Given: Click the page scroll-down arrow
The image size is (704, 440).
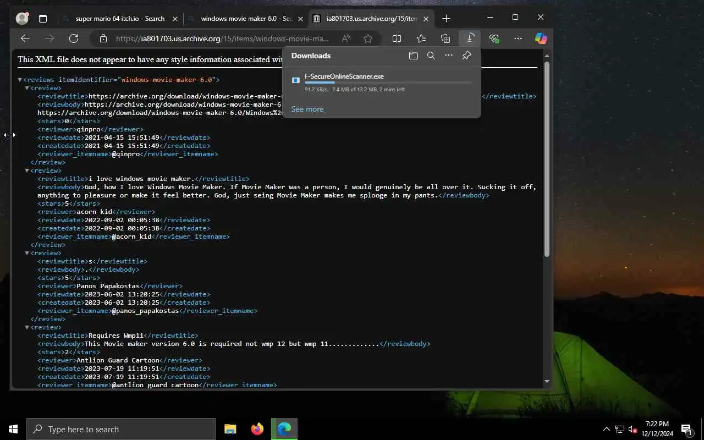Looking at the screenshot, I should [547, 381].
